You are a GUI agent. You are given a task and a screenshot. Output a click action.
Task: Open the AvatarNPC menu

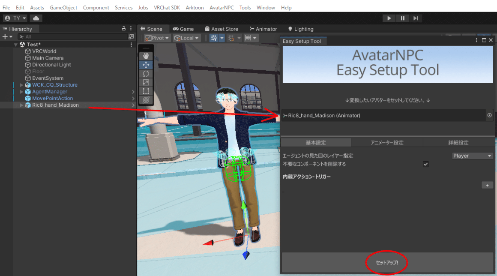coord(222,8)
